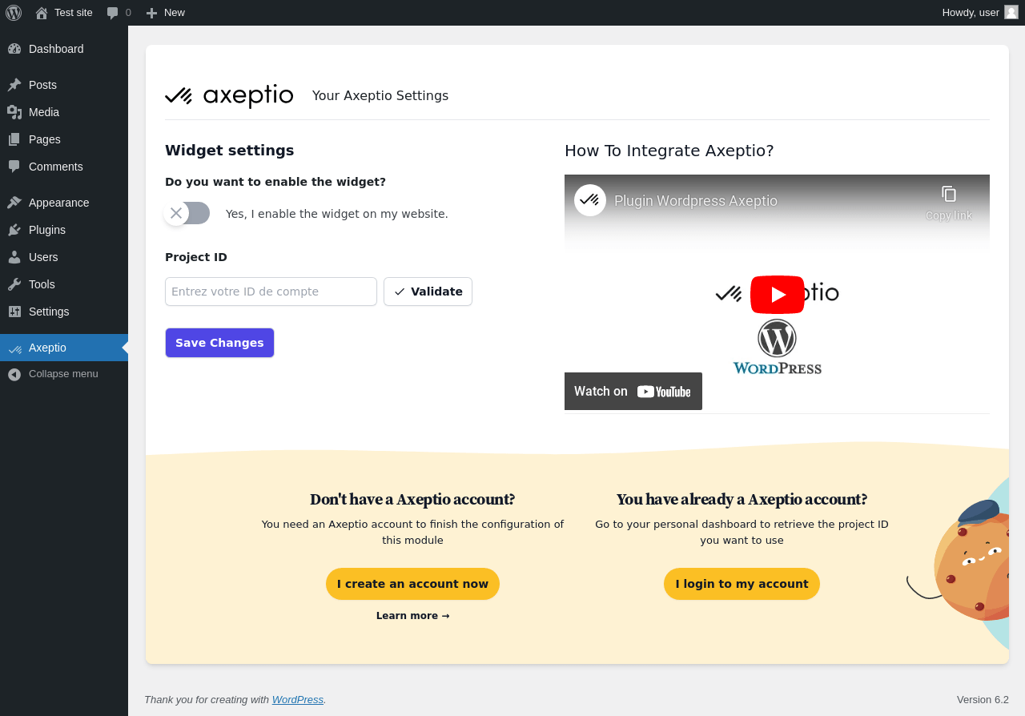Click 'Yes, I enable the widget' label
The height and width of the screenshot is (716, 1025).
(337, 214)
